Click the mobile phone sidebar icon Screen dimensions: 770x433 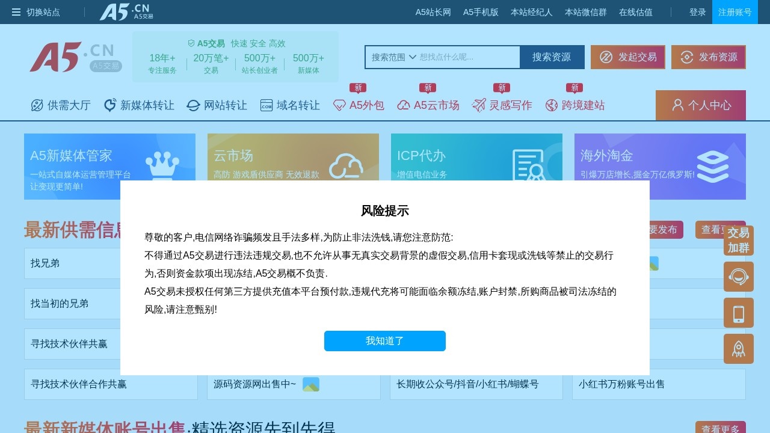click(738, 313)
